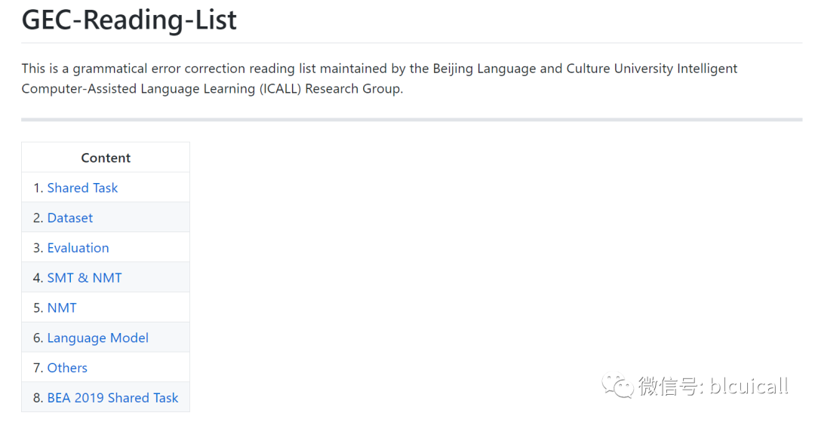
Task: Click the WeChat logo in the watermark
Action: (x=617, y=386)
